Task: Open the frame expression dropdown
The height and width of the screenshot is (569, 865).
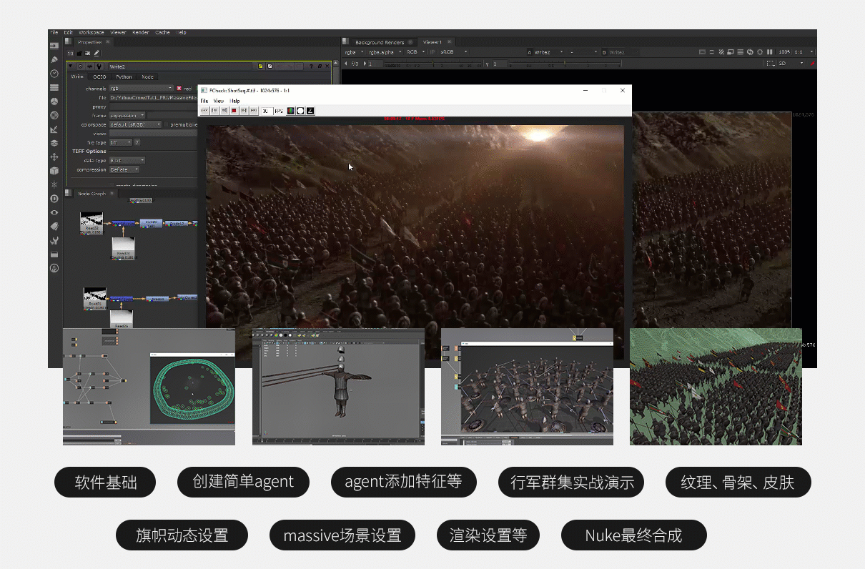Action: pos(127,115)
